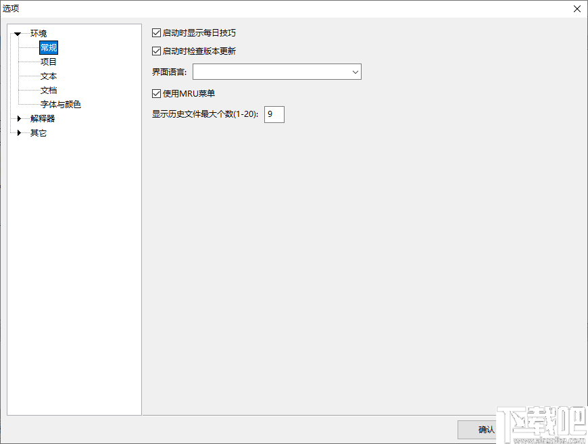Select the 解释器 tree item
This screenshot has width=588, height=444.
(42, 118)
